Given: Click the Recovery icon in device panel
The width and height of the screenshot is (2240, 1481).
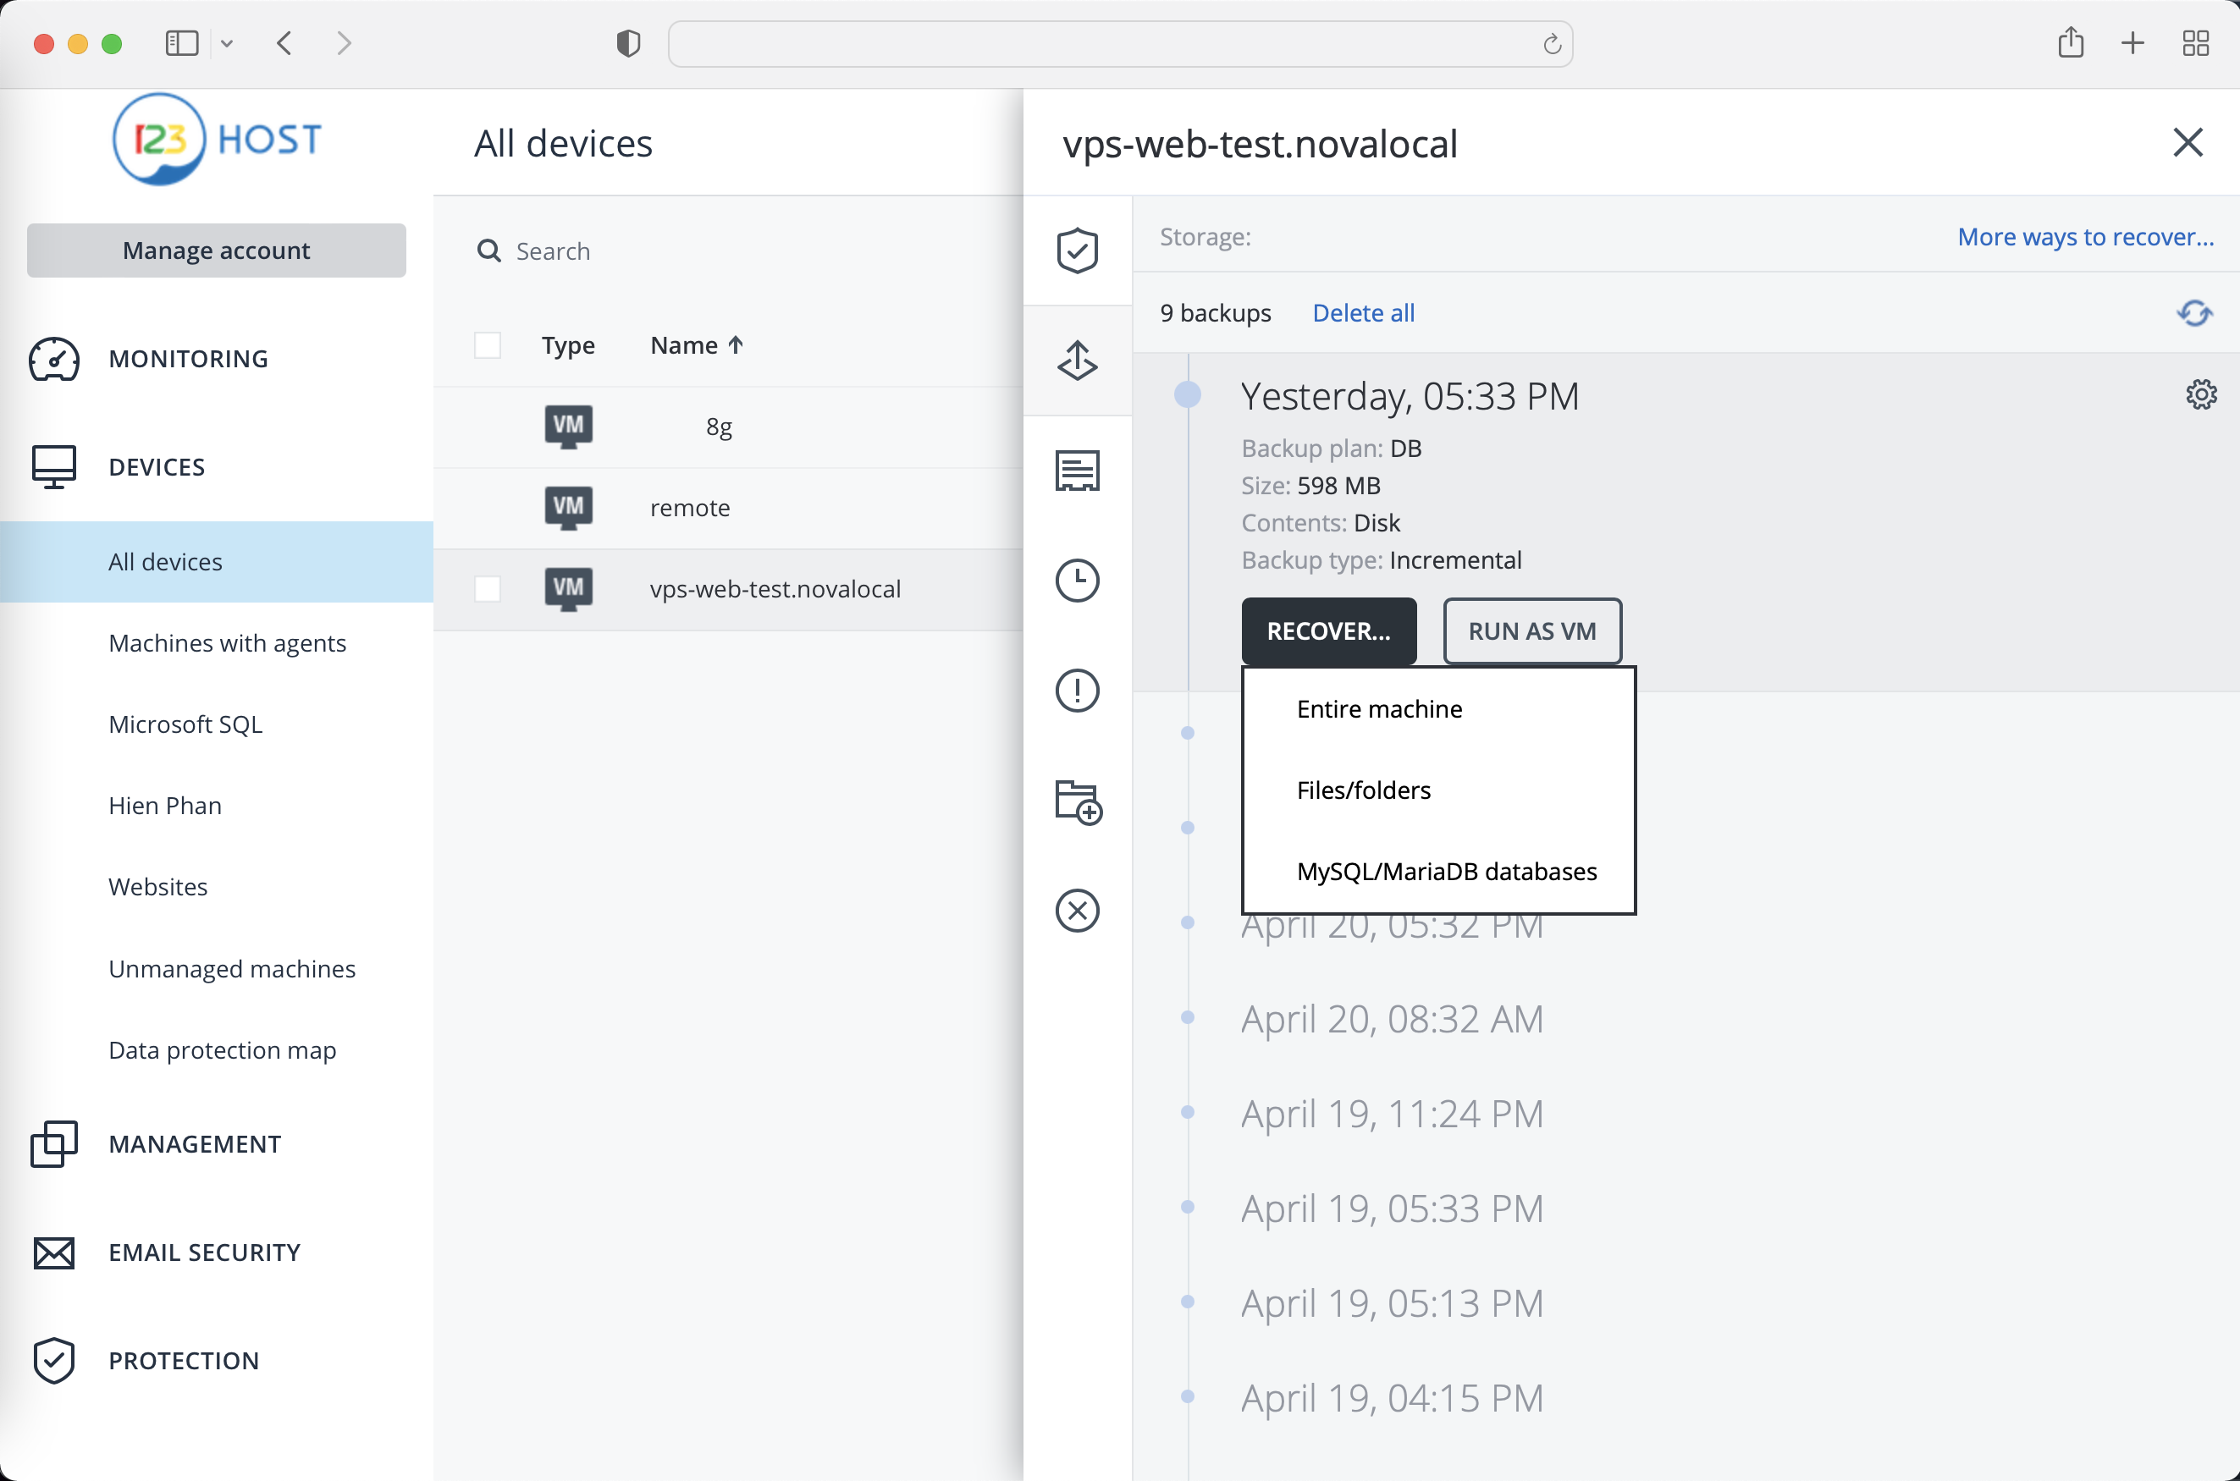Looking at the screenshot, I should pos(1077,360).
